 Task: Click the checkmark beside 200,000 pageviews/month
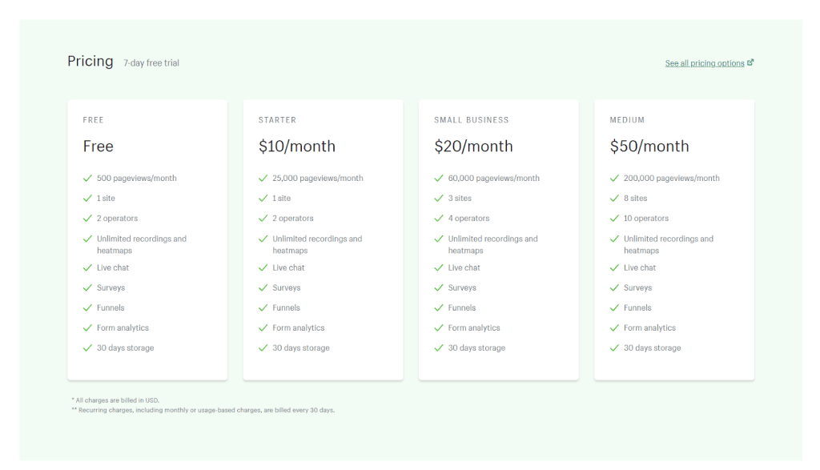coord(614,179)
